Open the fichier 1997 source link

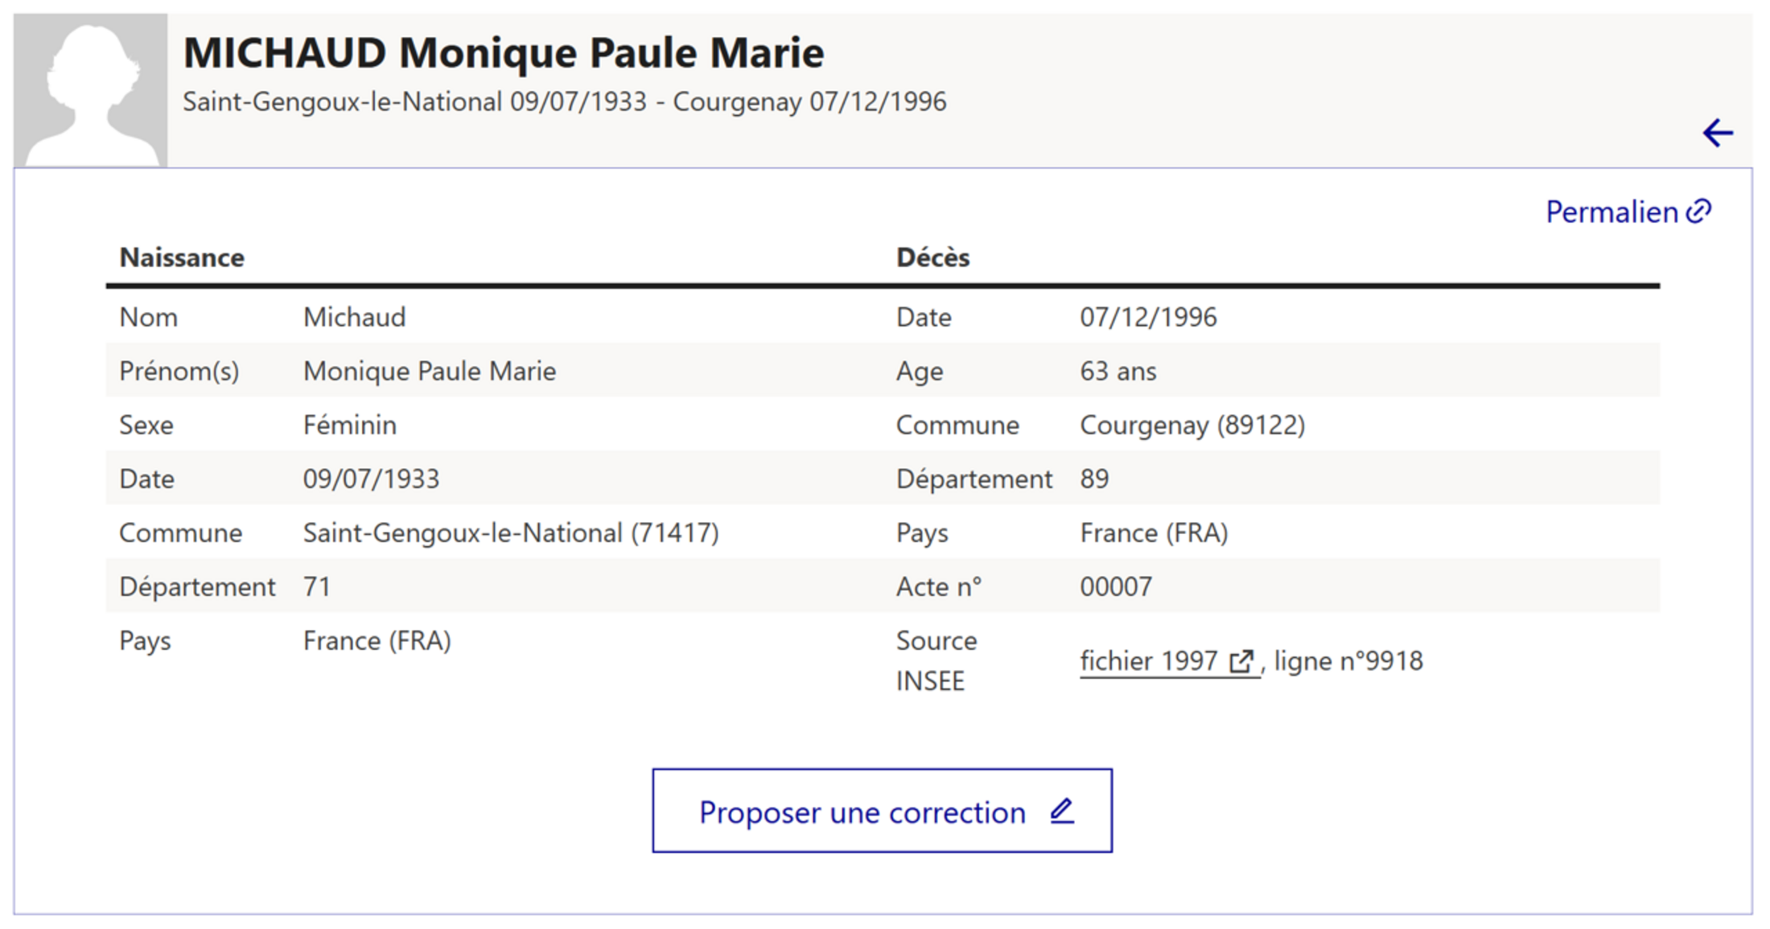tap(1149, 661)
